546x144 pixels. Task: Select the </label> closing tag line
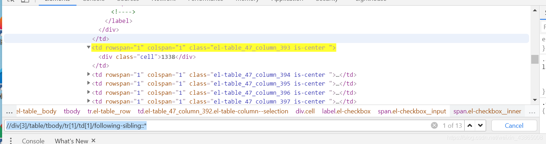tap(118, 21)
